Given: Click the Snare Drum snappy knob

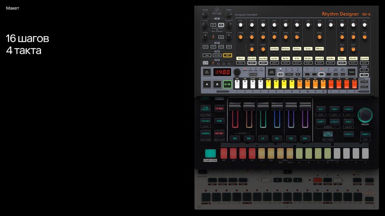Looking at the screenshot, I should [263, 49].
